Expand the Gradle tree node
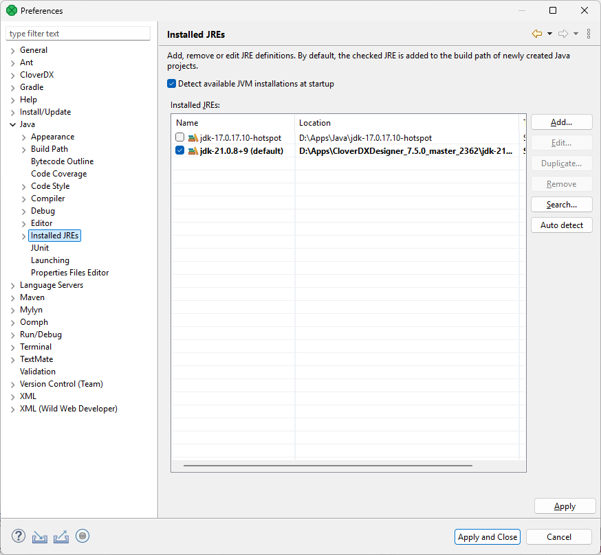 (12, 88)
